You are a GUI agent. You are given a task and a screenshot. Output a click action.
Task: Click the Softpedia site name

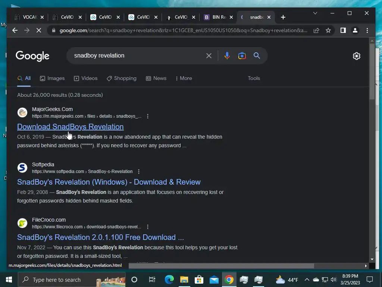pyautogui.click(x=43, y=164)
